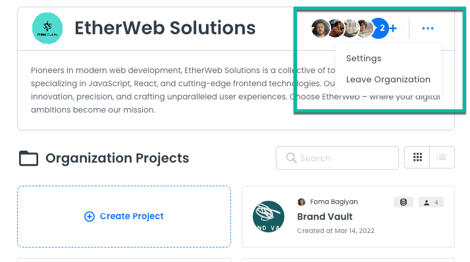This screenshot has height=262, width=470.
Task: Click the magnifier icon in search box
Action: click(291, 158)
